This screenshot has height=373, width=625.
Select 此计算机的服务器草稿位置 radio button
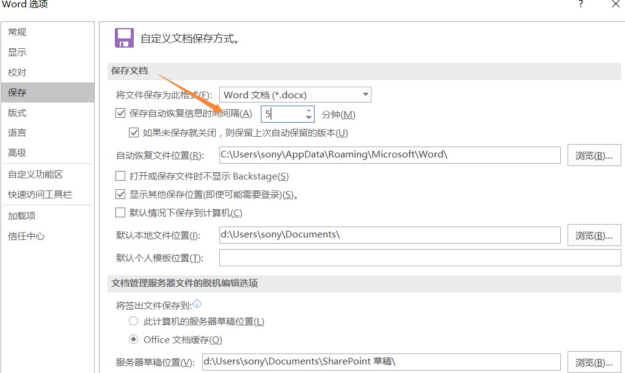click(134, 321)
